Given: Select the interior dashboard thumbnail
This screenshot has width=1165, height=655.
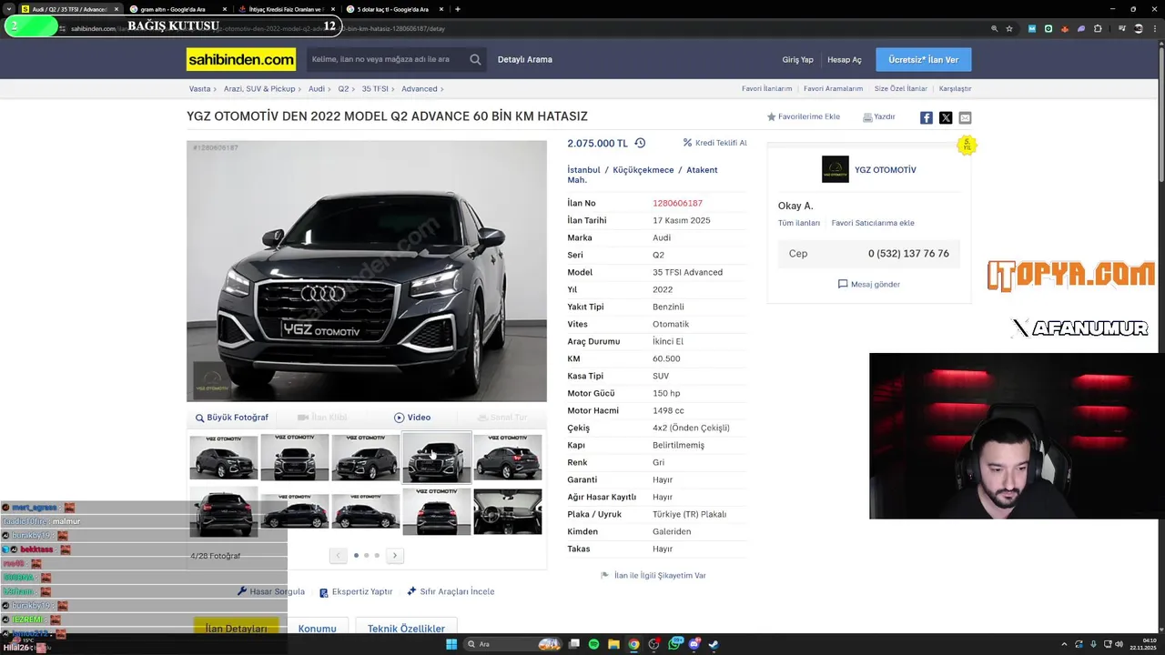Looking at the screenshot, I should click(x=508, y=511).
